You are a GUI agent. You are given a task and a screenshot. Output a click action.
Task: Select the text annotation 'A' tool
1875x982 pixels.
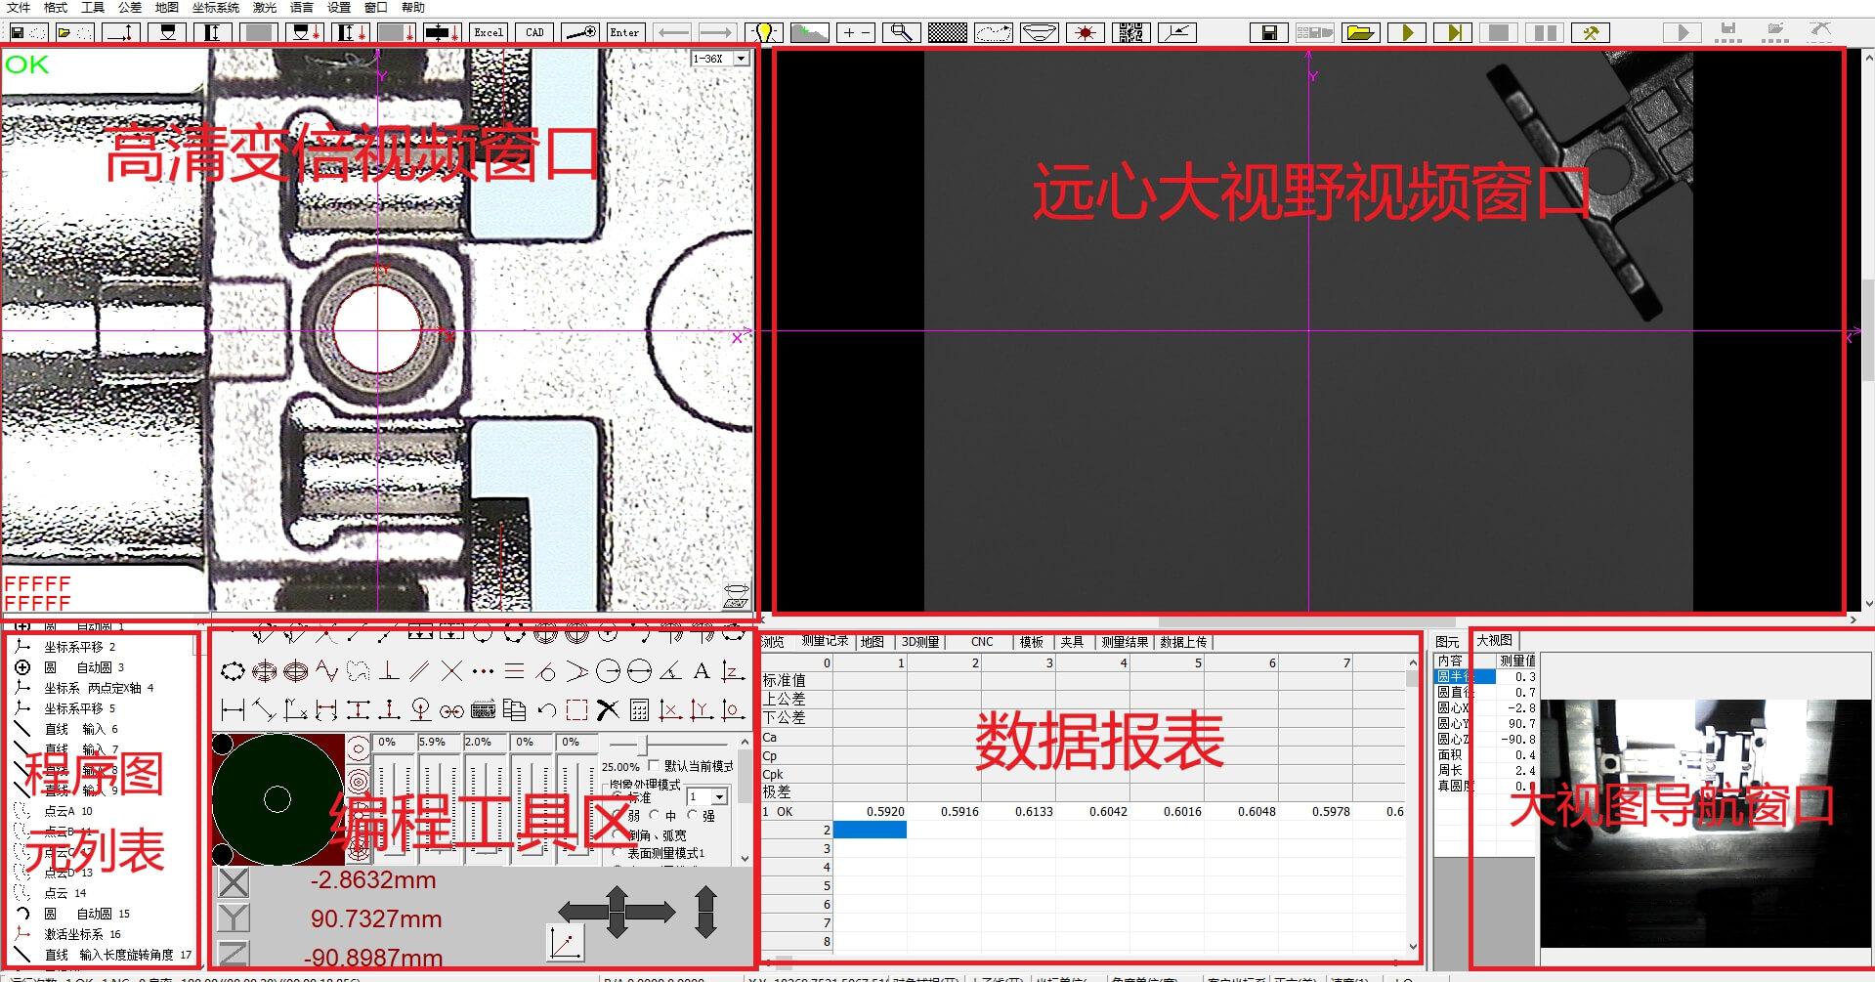tap(701, 671)
